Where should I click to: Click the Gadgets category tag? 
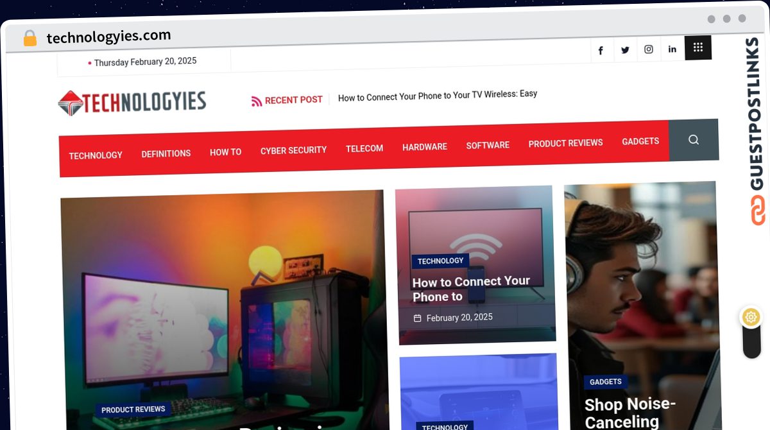tap(606, 382)
